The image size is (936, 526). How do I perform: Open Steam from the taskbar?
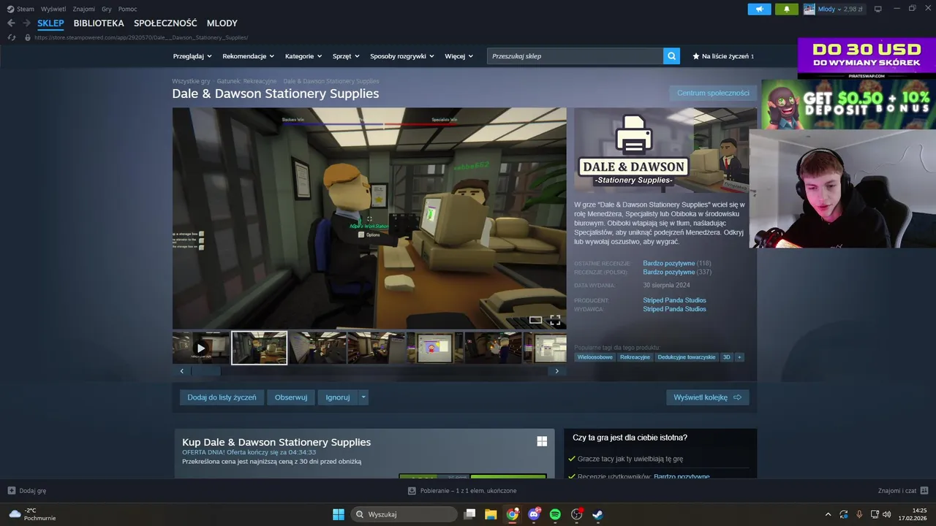(597, 514)
